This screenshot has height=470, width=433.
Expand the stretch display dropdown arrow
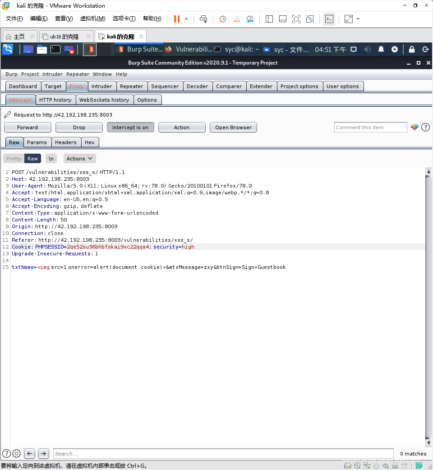coord(358,19)
